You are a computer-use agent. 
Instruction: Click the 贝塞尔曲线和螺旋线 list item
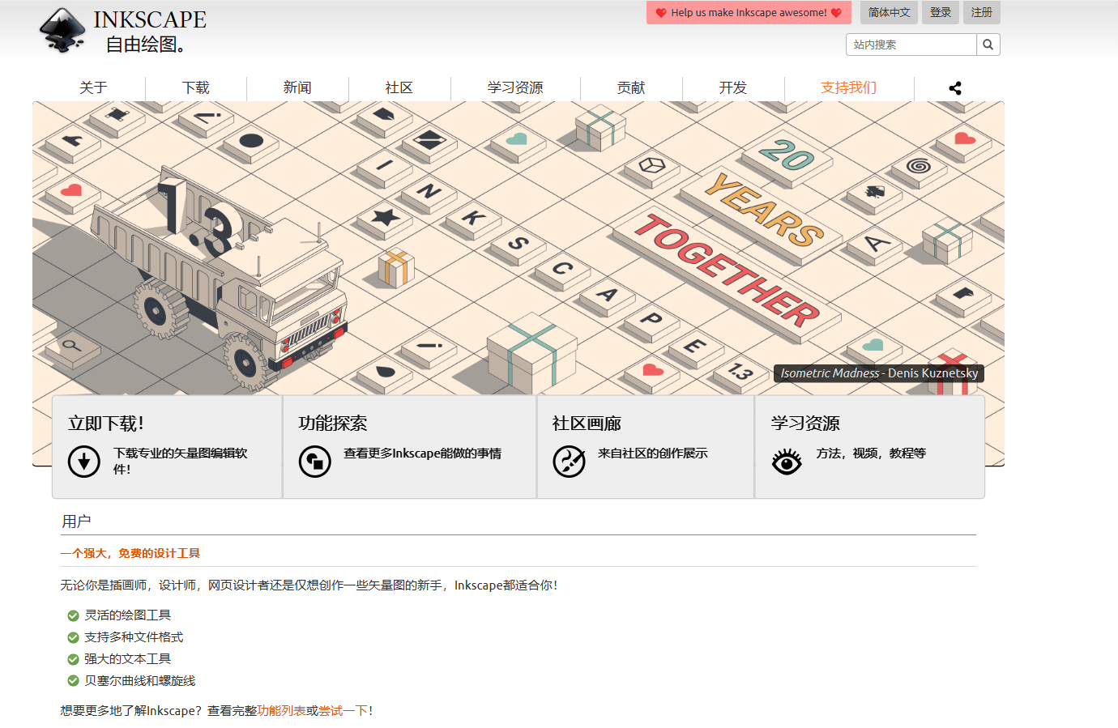click(139, 681)
